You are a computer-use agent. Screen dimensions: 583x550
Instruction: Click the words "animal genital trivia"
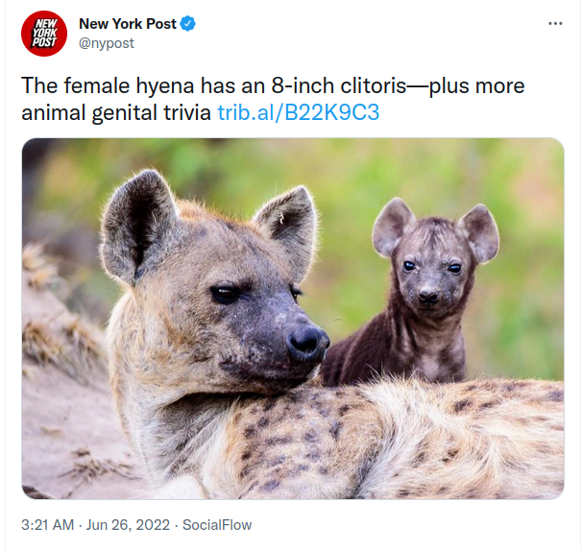(116, 113)
